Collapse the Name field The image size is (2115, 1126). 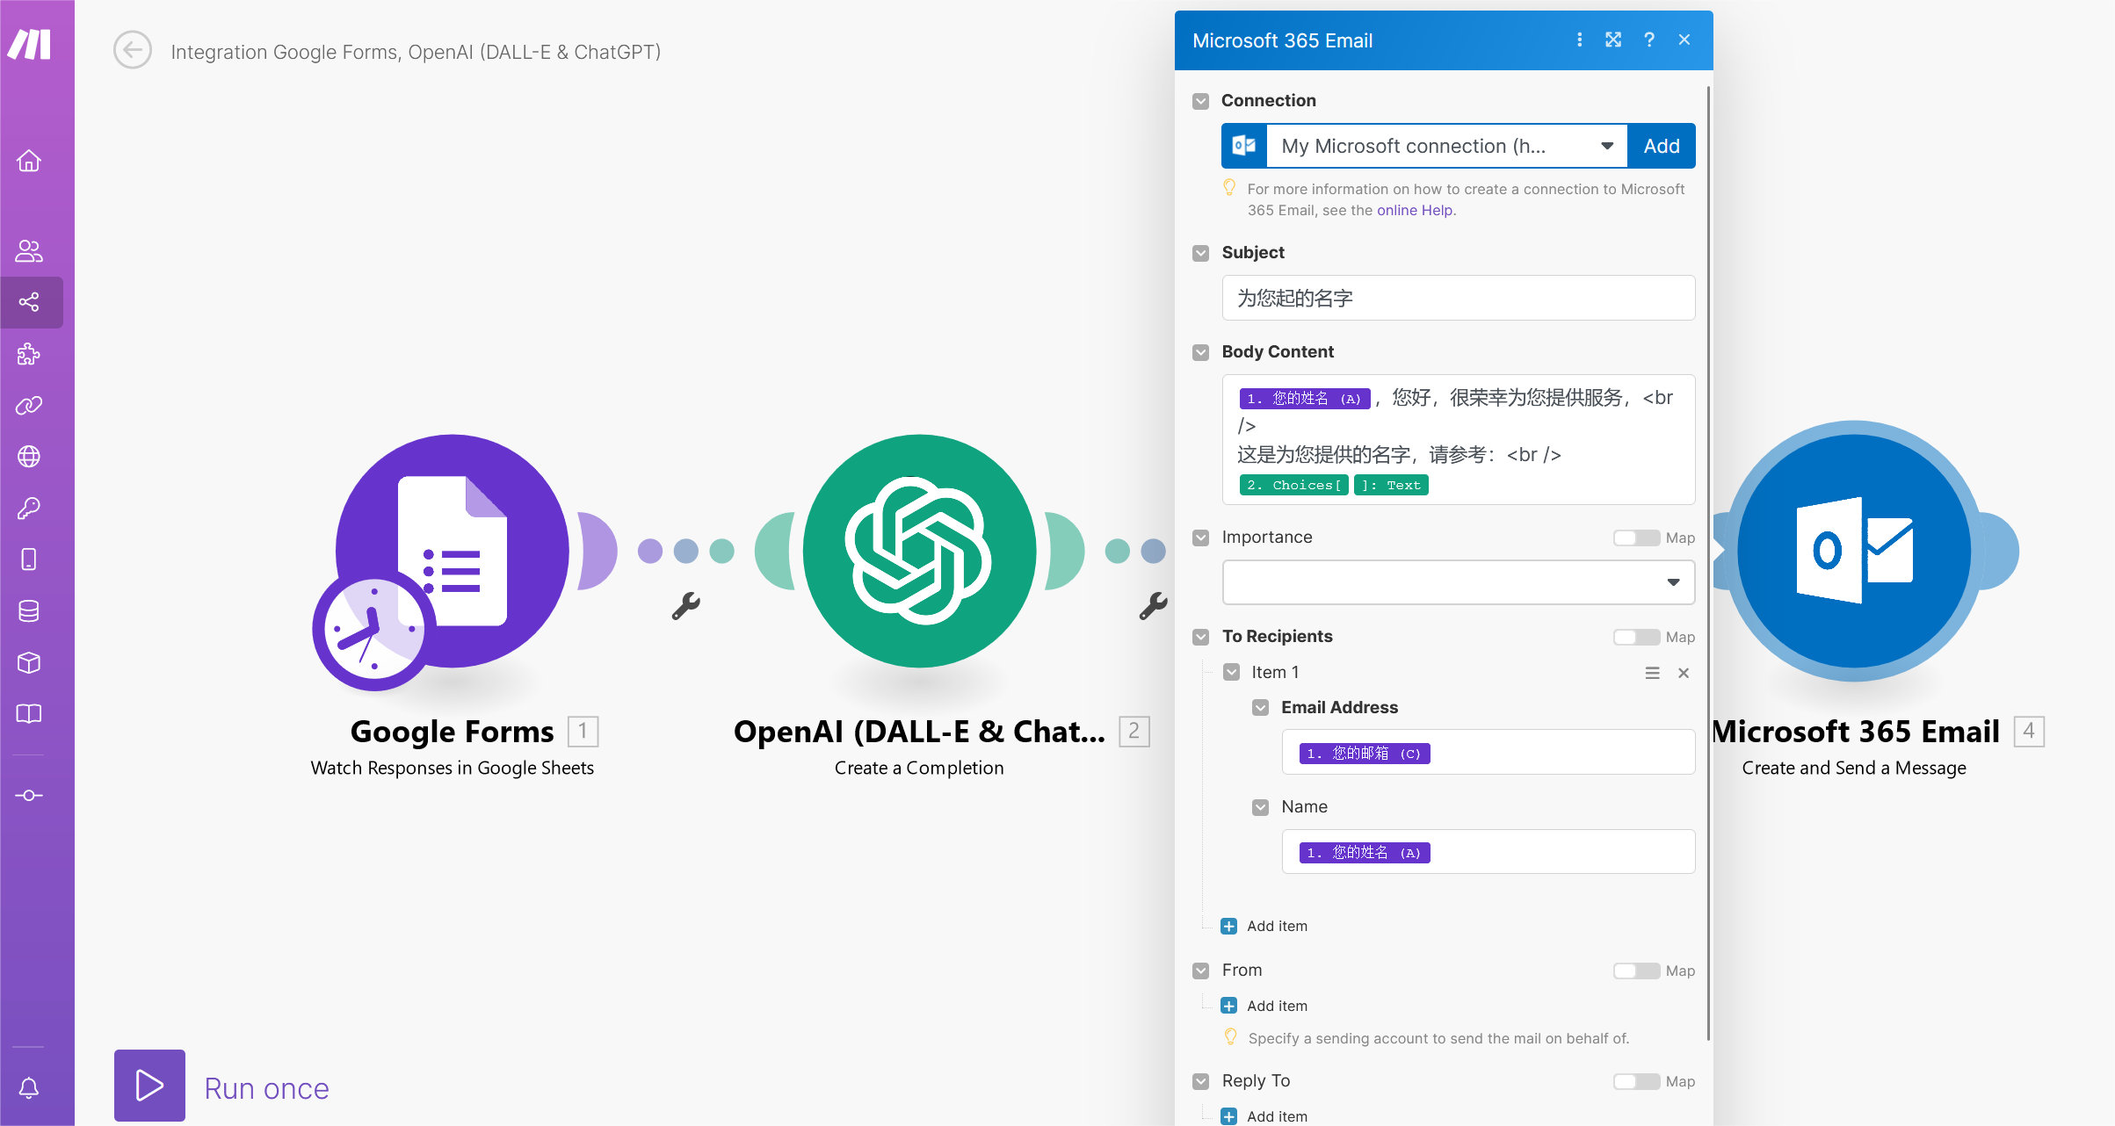coord(1261,807)
